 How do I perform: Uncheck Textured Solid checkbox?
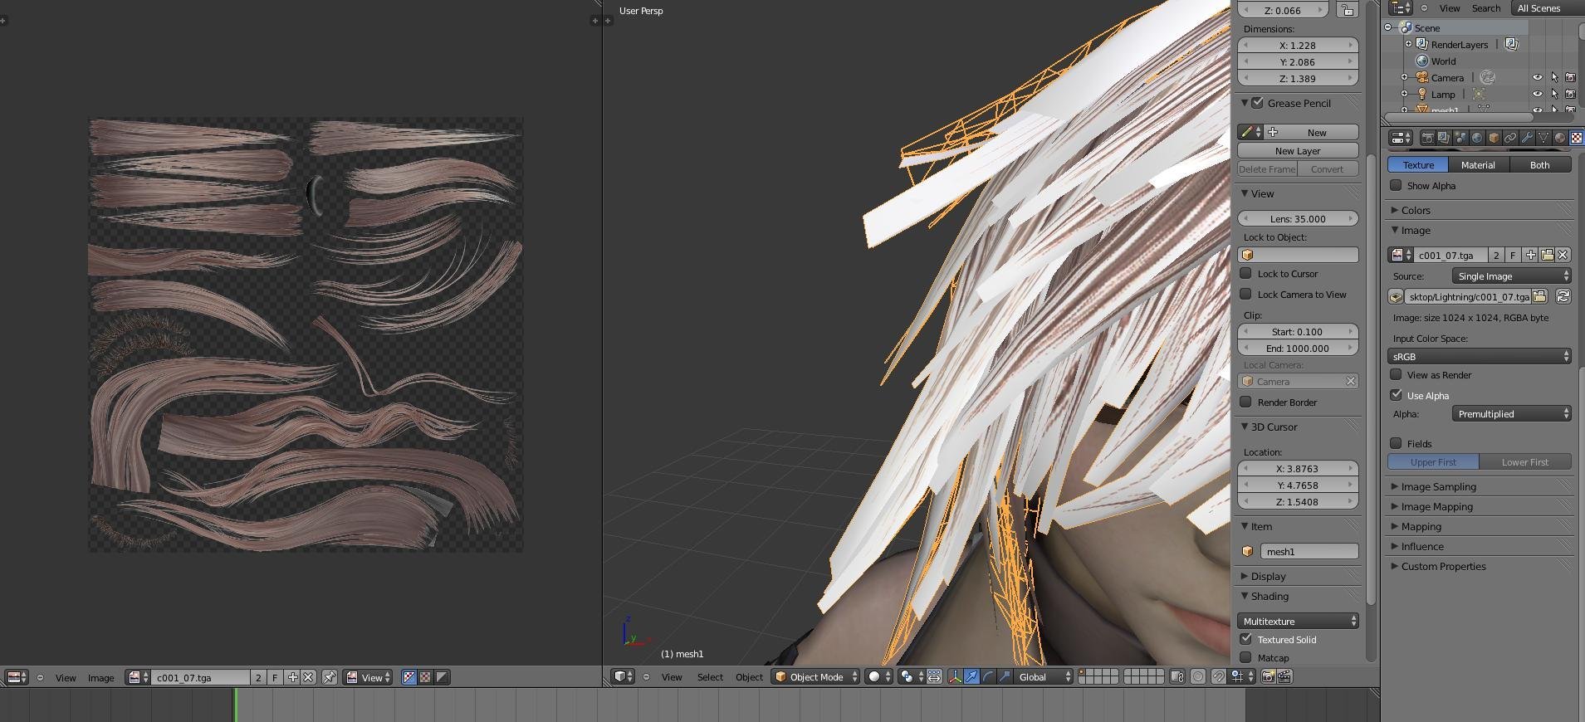coord(1245,639)
